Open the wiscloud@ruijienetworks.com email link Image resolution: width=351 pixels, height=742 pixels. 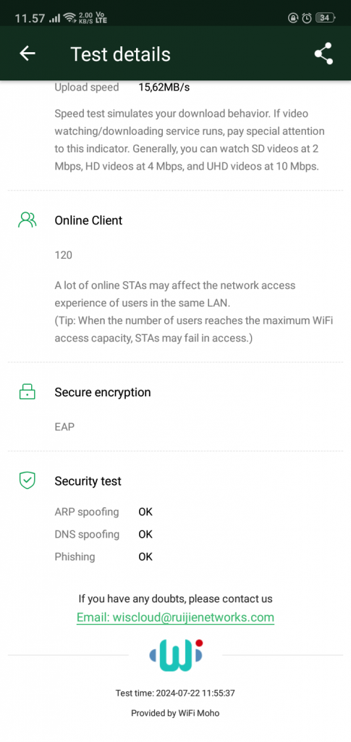(175, 617)
